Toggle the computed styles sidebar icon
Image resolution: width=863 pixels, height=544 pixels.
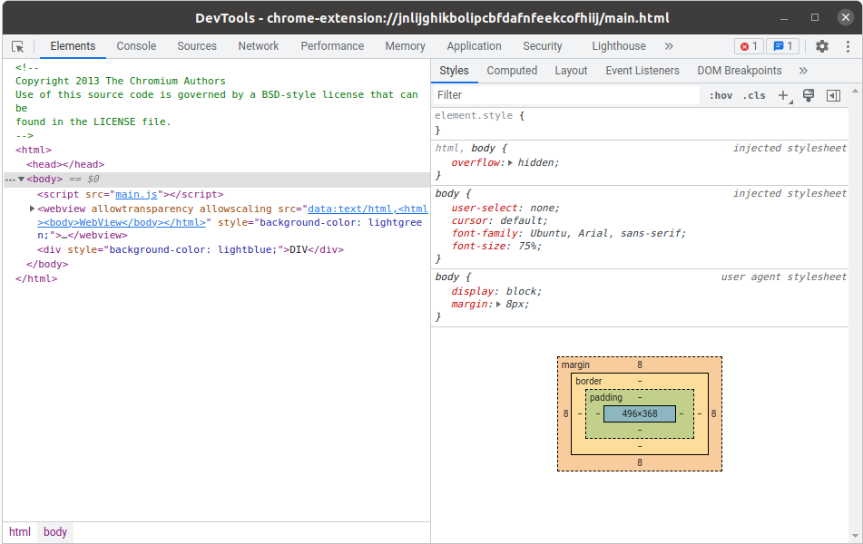(833, 96)
